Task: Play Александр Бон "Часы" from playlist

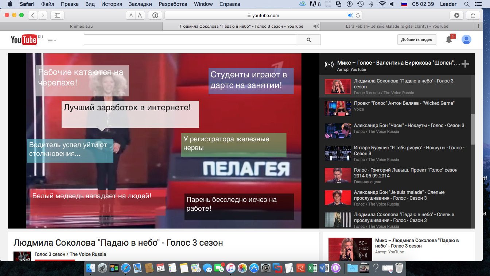Action: pos(395,131)
